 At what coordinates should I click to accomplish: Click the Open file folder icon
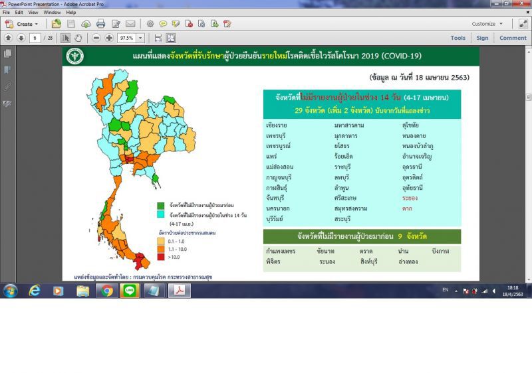(x=57, y=24)
